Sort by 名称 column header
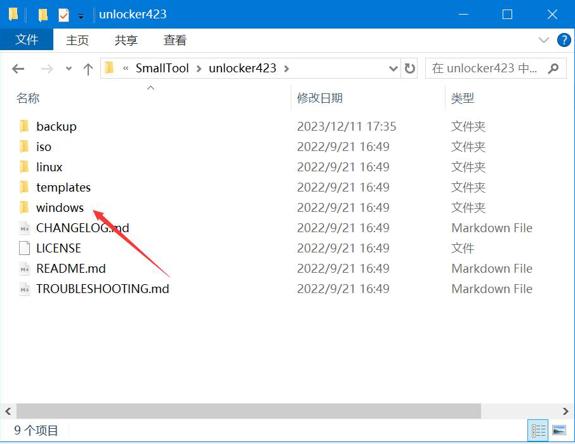575x444 pixels. [x=28, y=98]
